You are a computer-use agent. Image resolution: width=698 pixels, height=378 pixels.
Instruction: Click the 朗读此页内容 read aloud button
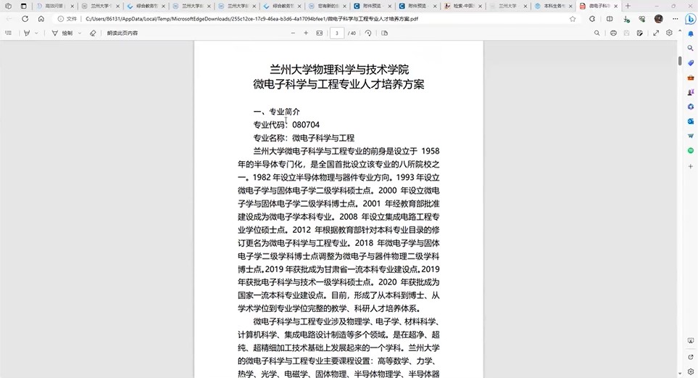pos(122,33)
